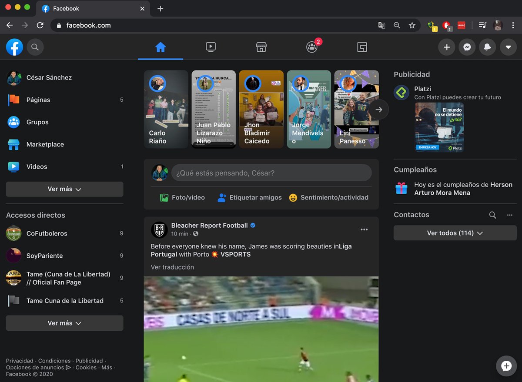Click the browser back arrow
The width and height of the screenshot is (522, 382).
[10, 25]
